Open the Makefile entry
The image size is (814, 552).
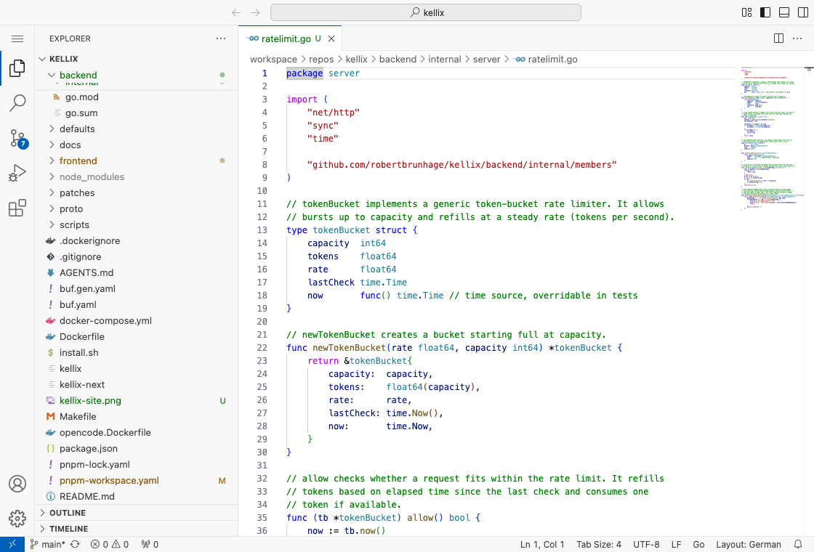point(137,417)
